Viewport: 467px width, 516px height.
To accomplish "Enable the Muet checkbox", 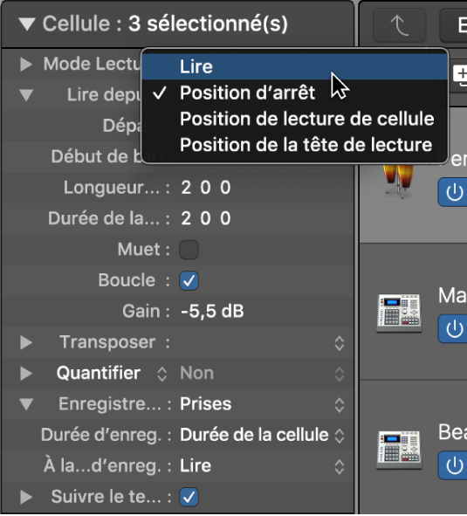I will pyautogui.click(x=189, y=250).
